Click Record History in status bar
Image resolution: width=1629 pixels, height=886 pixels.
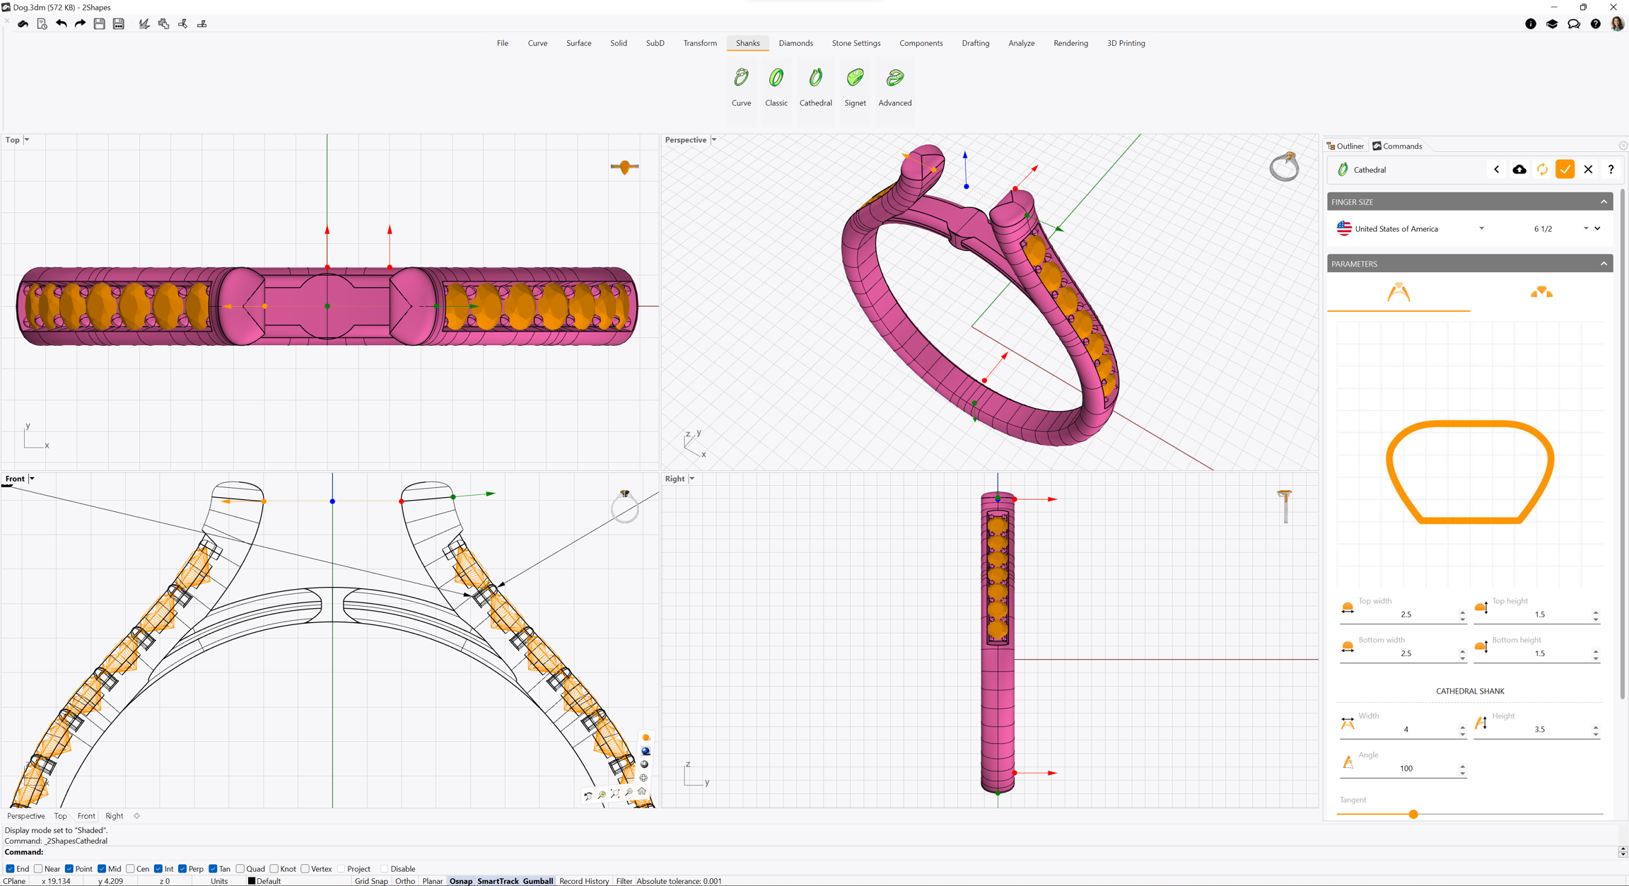coord(583,881)
